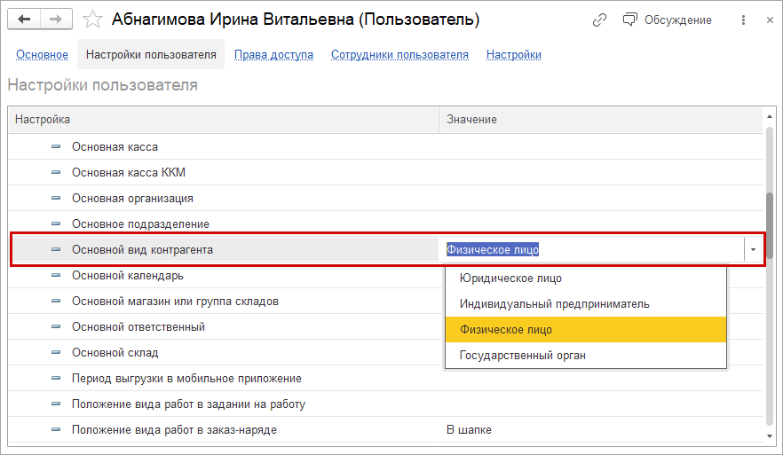Click the icon beside Основная организация
Screen dimensions: 783x455
coord(57,199)
